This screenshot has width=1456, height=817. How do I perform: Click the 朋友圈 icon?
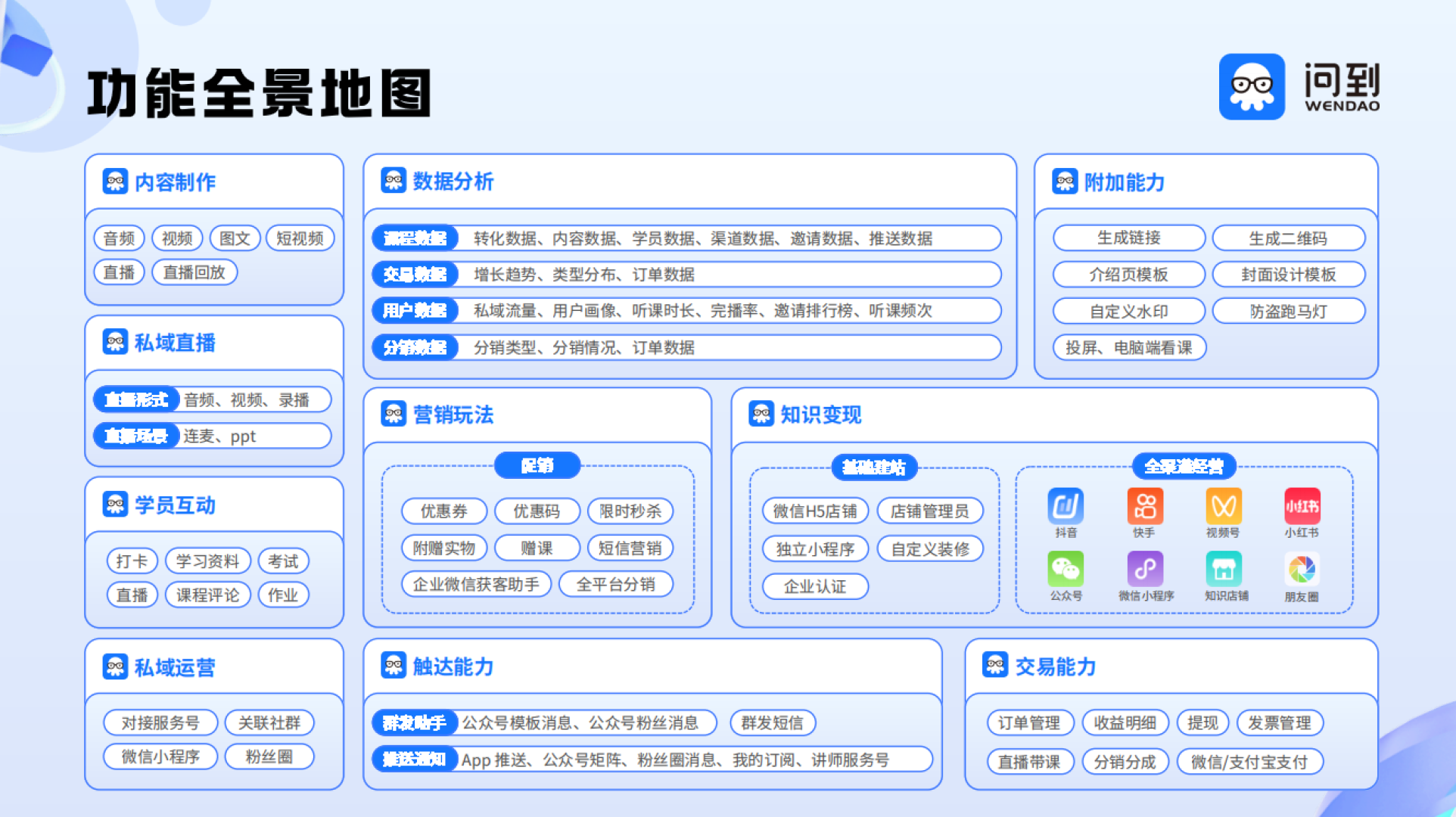tap(1302, 569)
